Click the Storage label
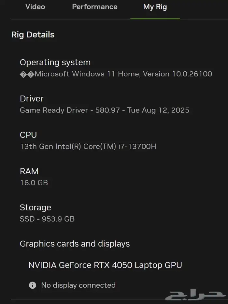The image size is (228, 304). [x=36, y=208]
